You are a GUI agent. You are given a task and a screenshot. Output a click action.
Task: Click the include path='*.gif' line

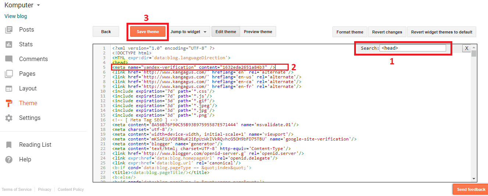(x=163, y=101)
